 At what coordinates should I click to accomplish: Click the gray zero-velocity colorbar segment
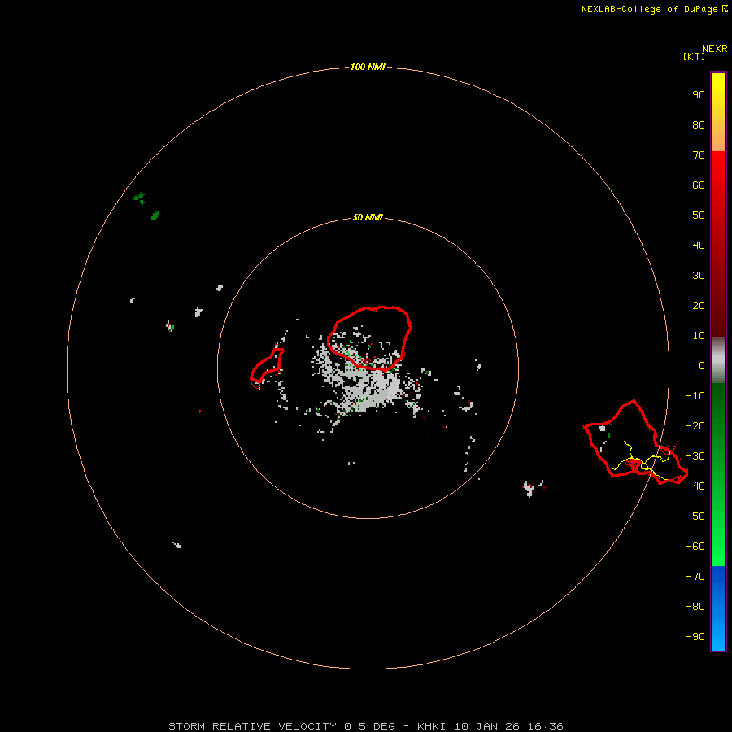point(718,360)
